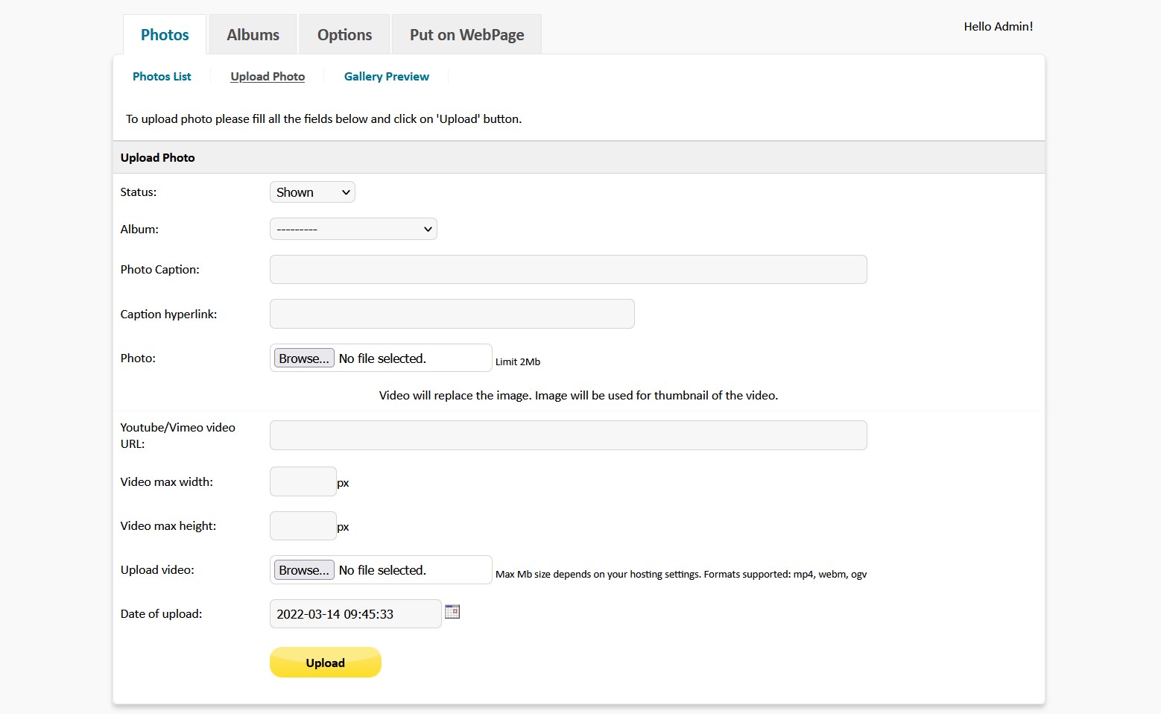Switch to the Albums tab
The height and width of the screenshot is (714, 1161).
point(253,34)
